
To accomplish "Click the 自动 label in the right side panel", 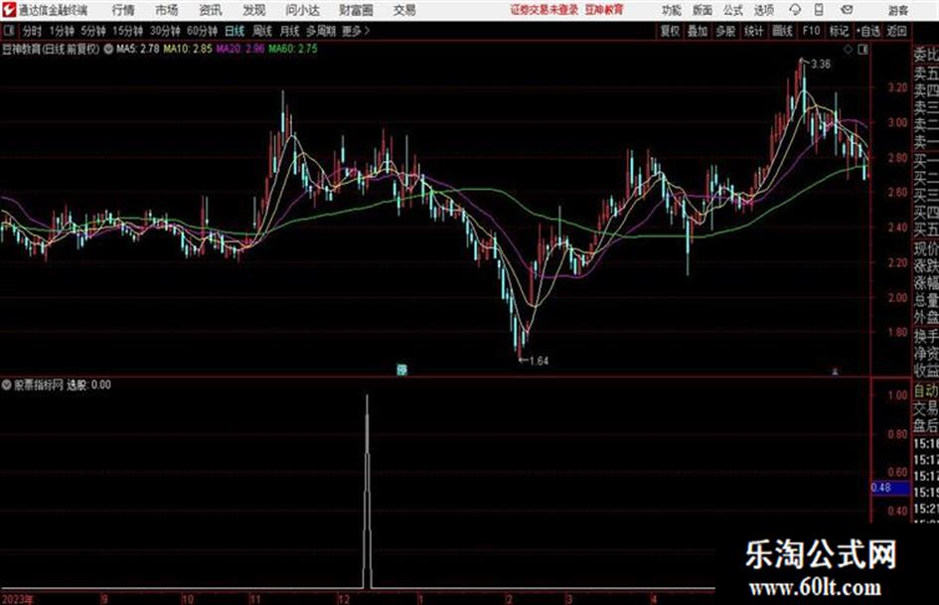I will [x=926, y=391].
